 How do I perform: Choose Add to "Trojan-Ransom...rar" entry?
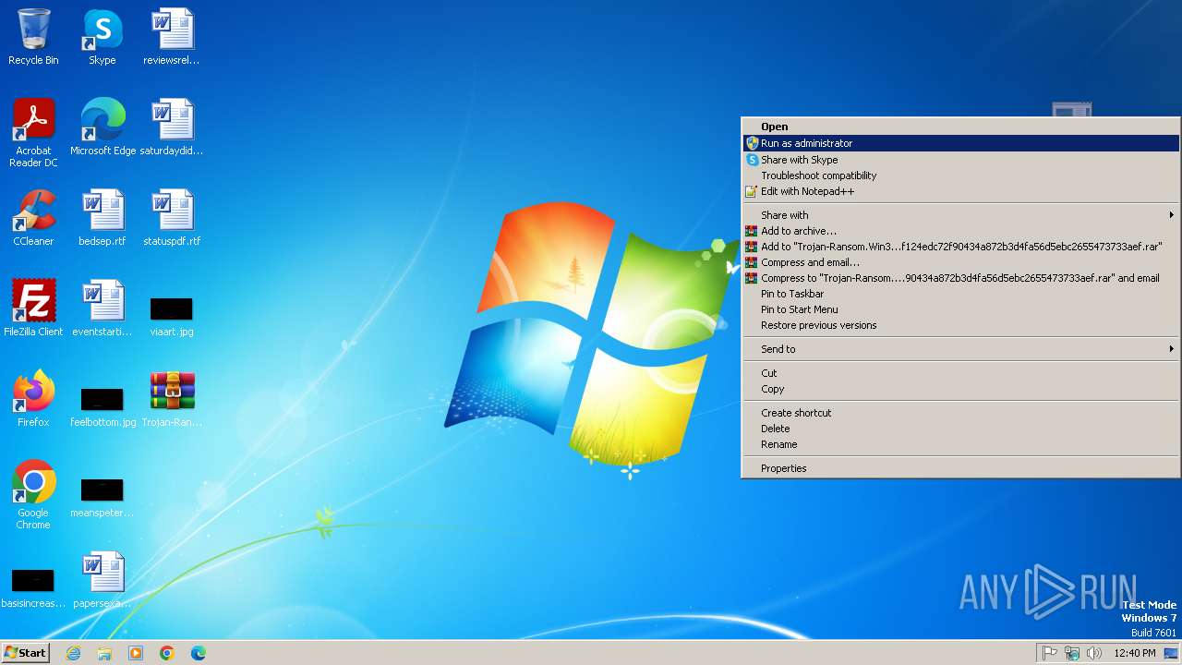pyautogui.click(x=960, y=247)
